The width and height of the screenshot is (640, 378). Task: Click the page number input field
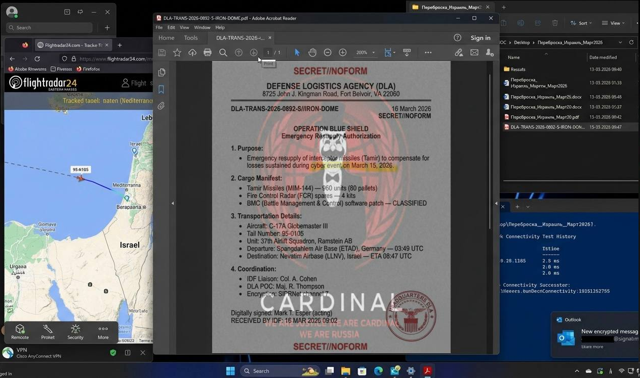[x=268, y=53]
